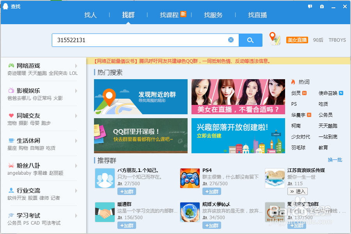
Task: Open the QQ群里开课啦 banner
Action: pyautogui.click(x=141, y=136)
